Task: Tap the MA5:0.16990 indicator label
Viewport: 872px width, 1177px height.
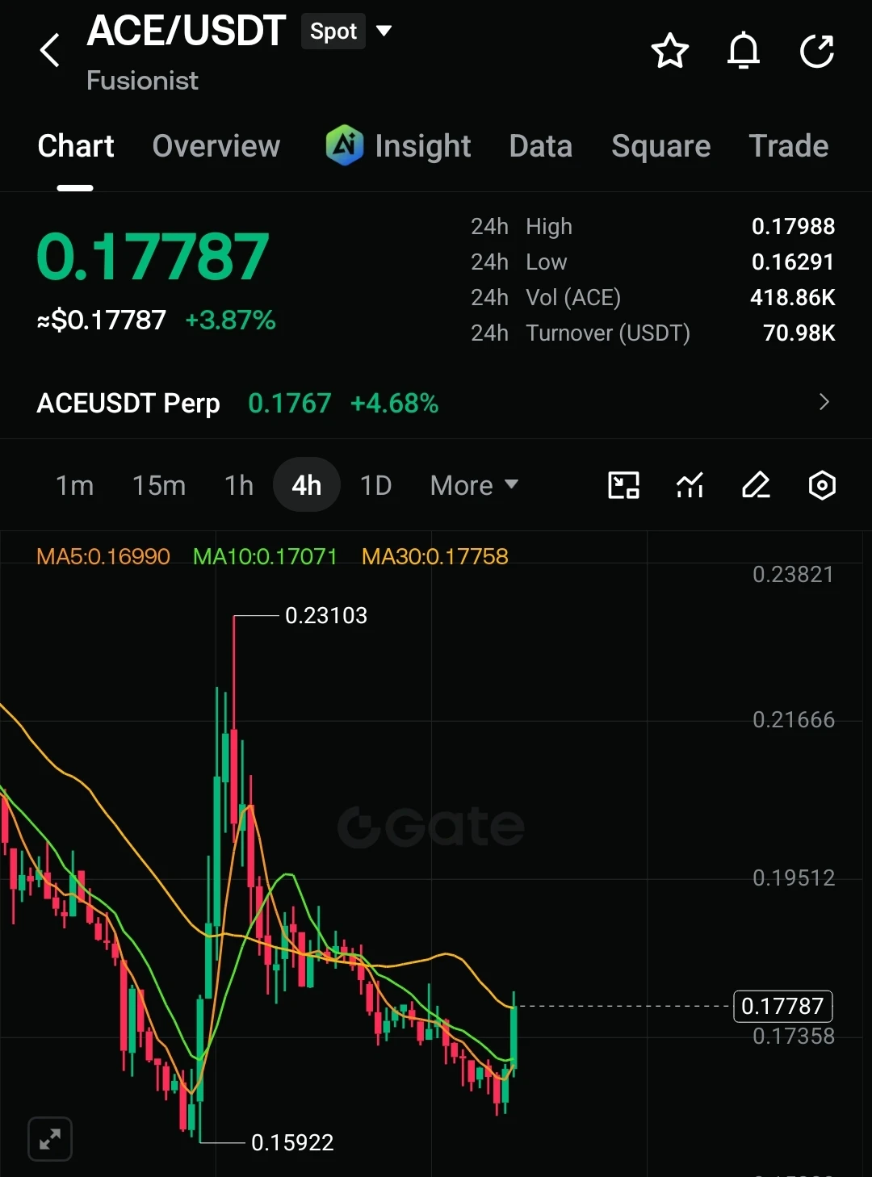Action: tap(103, 556)
